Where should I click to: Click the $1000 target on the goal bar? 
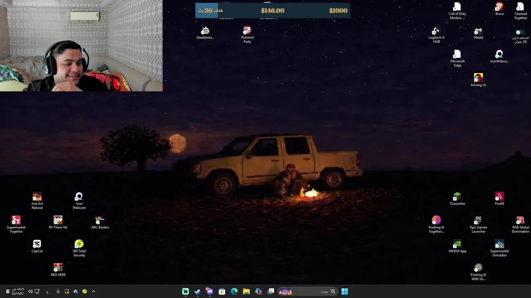(338, 11)
